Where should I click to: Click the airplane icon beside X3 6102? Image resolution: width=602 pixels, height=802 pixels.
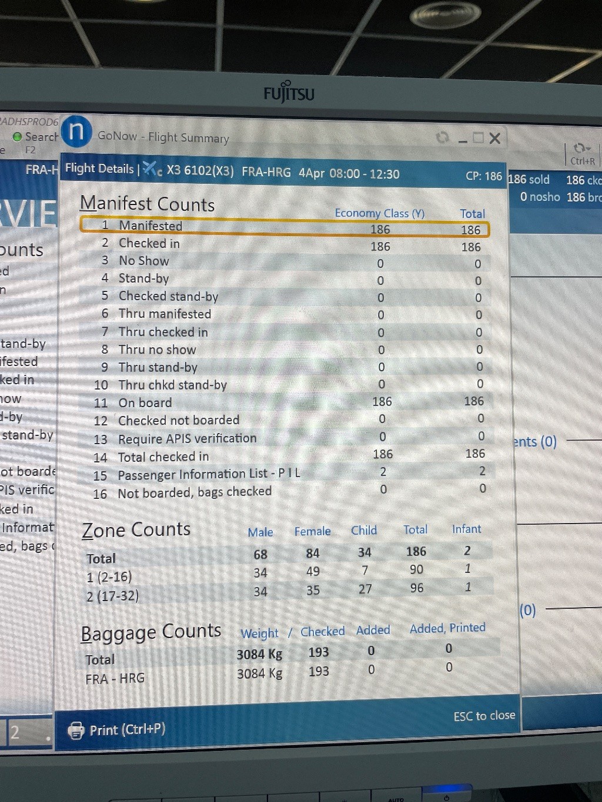[x=152, y=169]
